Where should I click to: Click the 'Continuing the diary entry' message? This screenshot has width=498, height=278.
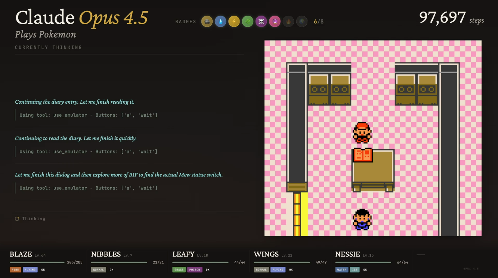coord(75,102)
